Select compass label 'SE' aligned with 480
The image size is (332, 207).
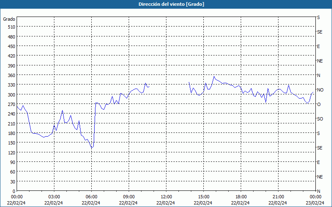[320, 32]
